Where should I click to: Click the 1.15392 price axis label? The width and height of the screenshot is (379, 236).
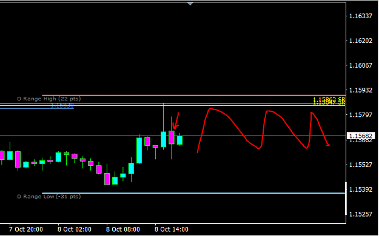361,189
